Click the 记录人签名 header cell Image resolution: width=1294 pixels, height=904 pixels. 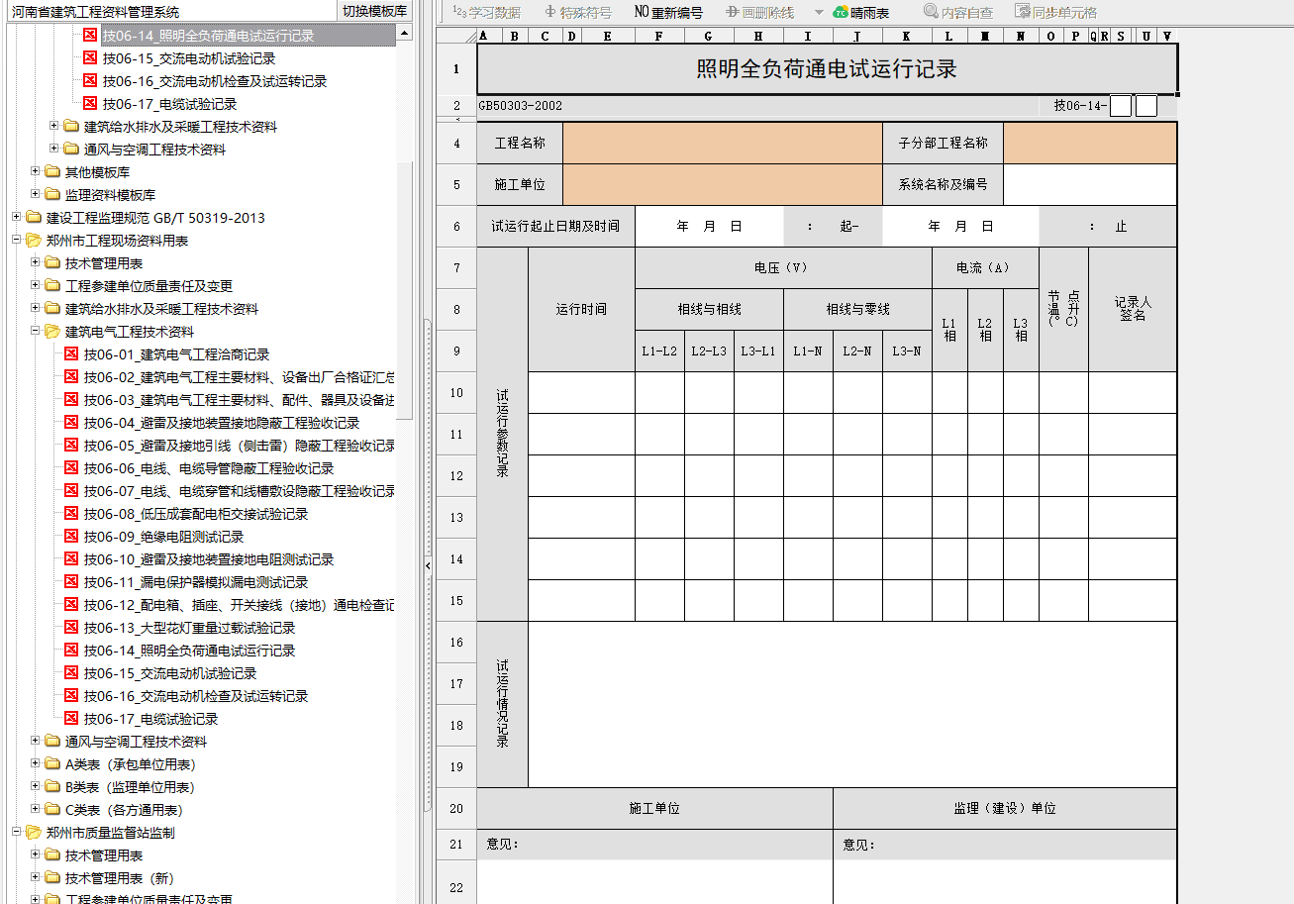point(1133,309)
